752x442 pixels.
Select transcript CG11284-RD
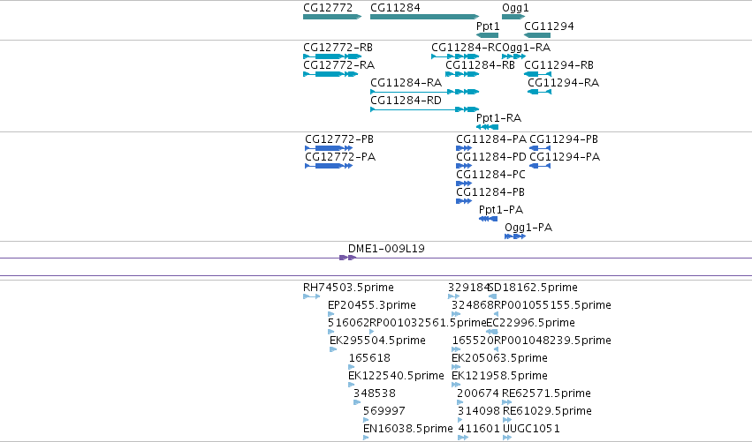pyautogui.click(x=406, y=101)
